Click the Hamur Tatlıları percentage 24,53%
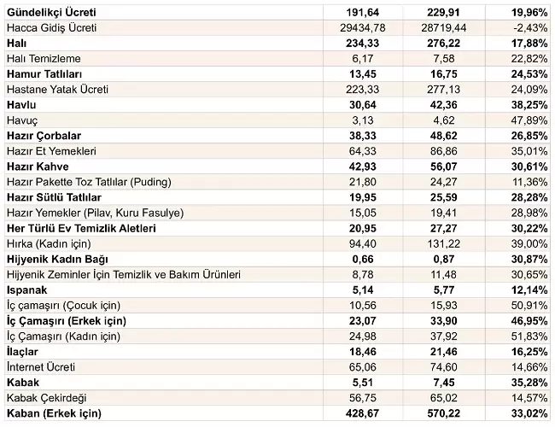 529,74
